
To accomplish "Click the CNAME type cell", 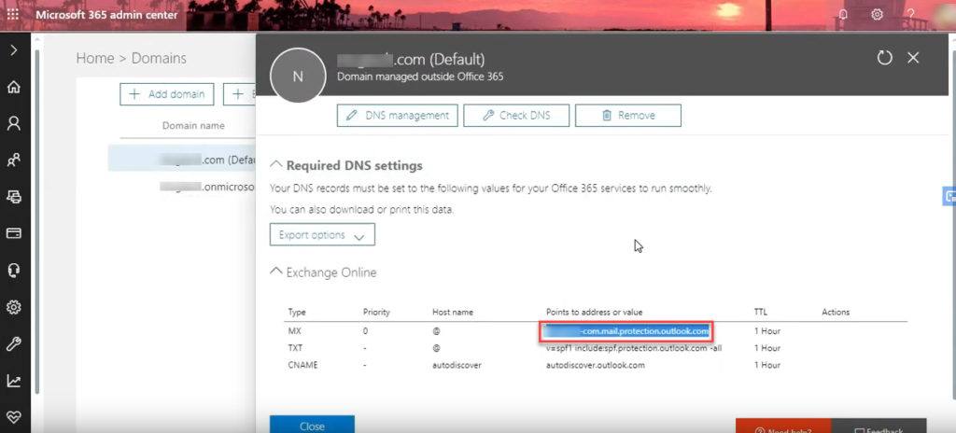I will coord(303,365).
